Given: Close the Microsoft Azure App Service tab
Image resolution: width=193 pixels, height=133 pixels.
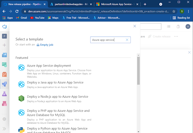Looking at the screenshot, I should point(137,4).
